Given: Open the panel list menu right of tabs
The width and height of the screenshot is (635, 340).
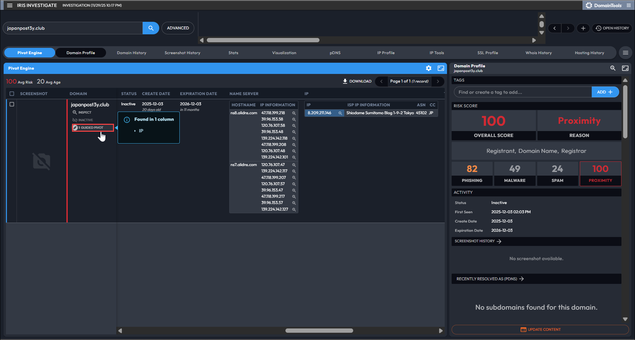Looking at the screenshot, I should point(625,53).
